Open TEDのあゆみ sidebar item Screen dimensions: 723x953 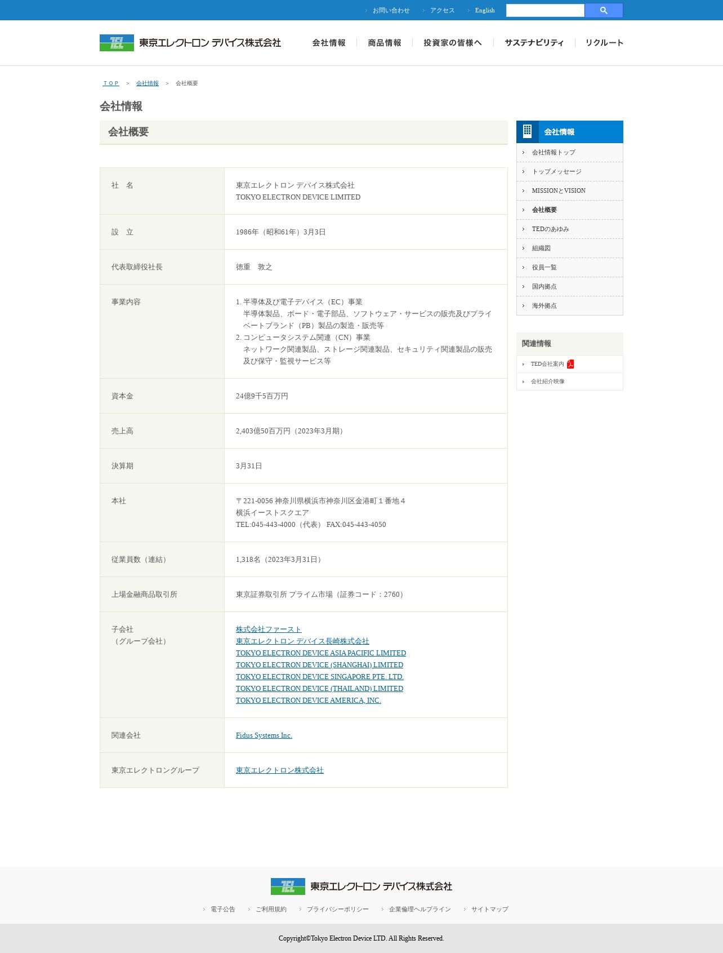pos(569,229)
